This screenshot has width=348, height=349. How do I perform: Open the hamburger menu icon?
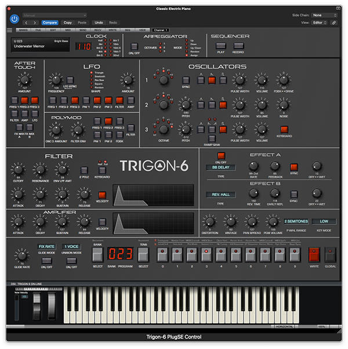click(x=10, y=30)
